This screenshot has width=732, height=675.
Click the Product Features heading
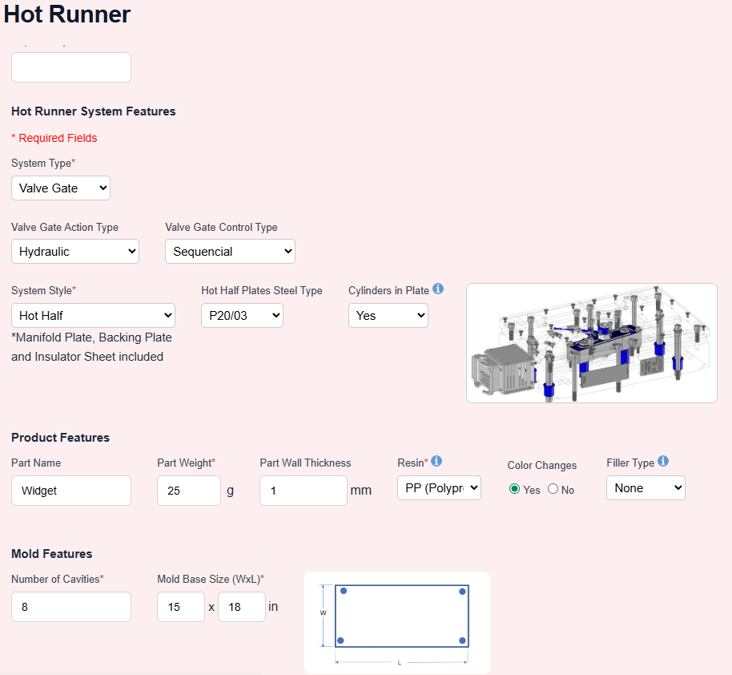(60, 438)
